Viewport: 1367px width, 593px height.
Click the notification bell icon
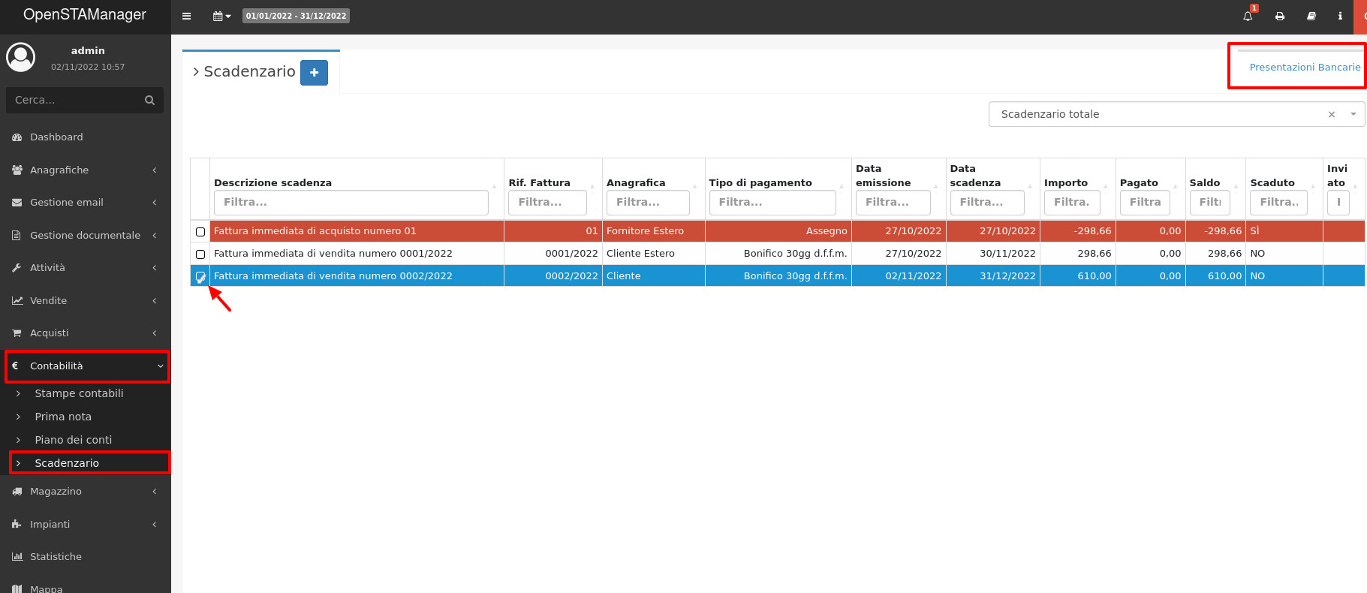click(1248, 16)
